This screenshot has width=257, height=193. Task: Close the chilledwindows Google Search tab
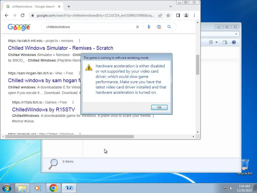[x=59, y=7]
